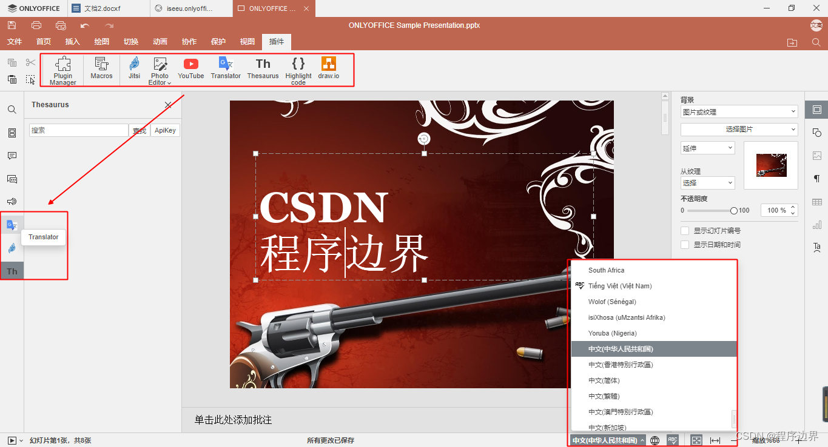Open the Macros plugin
This screenshot has height=447, width=828.
(x=101, y=68)
